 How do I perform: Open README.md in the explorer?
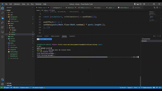point(14,56)
